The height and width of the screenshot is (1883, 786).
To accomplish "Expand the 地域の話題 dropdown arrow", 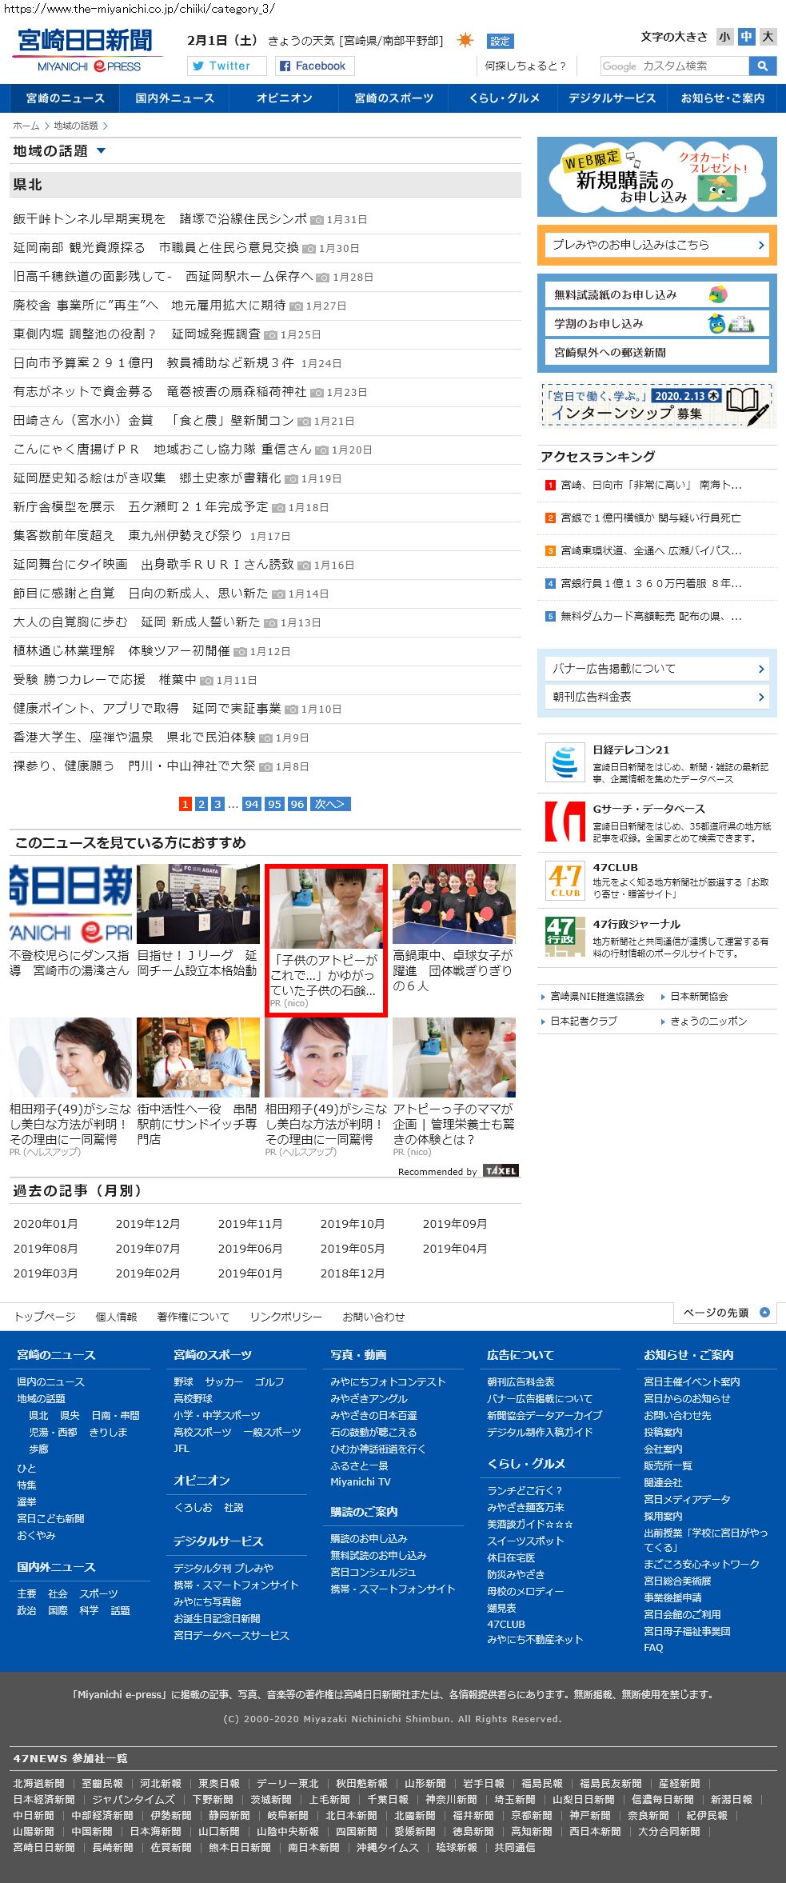I will pyautogui.click(x=101, y=150).
